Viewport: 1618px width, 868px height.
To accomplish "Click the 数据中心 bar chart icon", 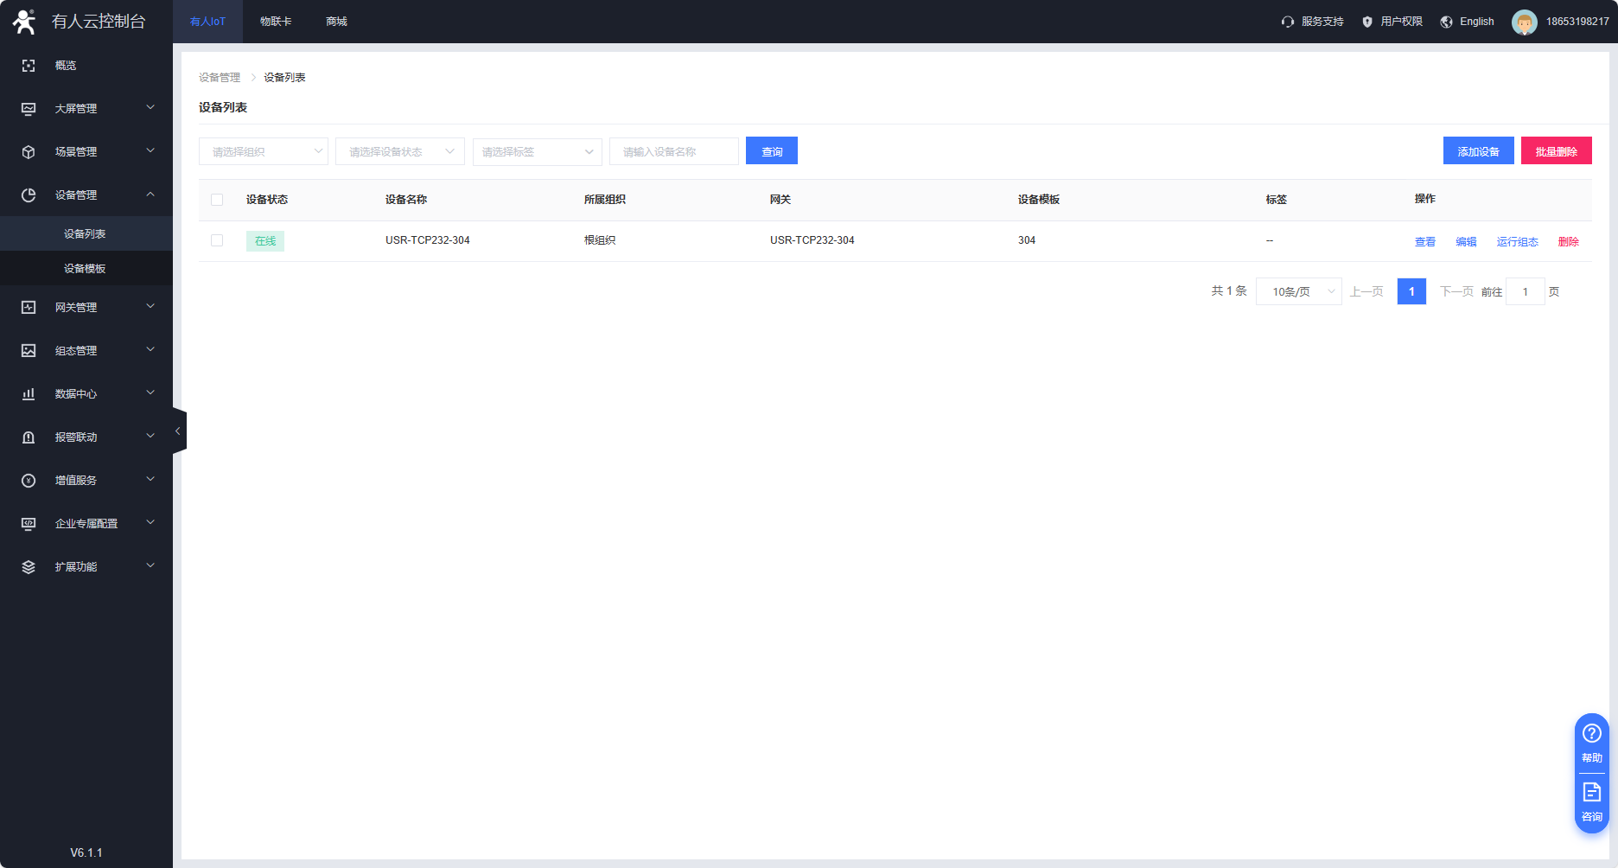I will (x=29, y=394).
